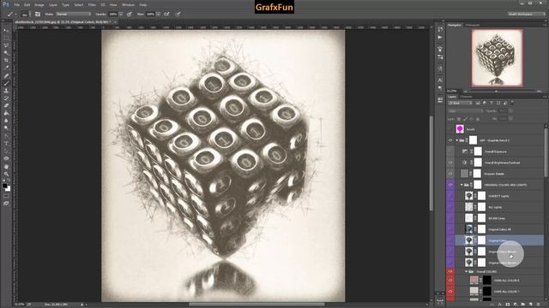Select the Original Colors Blend layer
This screenshot has height=308, width=549.
point(499,252)
